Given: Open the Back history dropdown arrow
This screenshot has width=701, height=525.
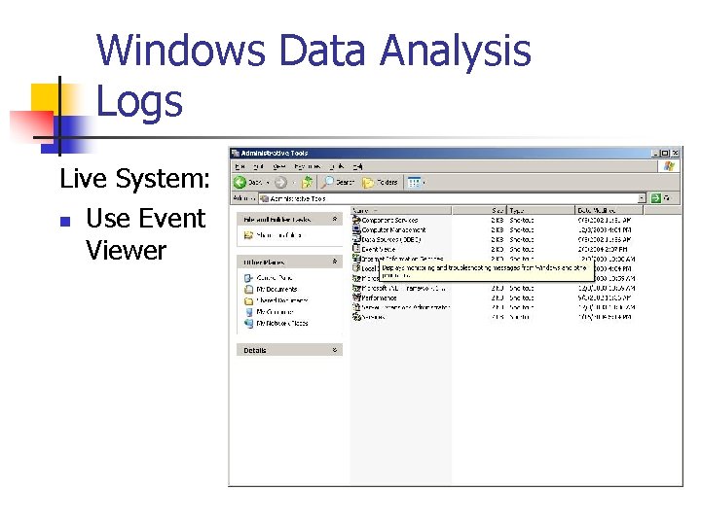Looking at the screenshot, I should pos(268,182).
